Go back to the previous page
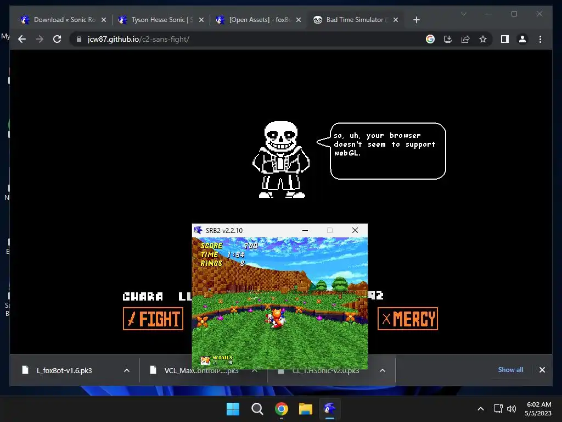Screen dimensions: 562x422 (22, 39)
